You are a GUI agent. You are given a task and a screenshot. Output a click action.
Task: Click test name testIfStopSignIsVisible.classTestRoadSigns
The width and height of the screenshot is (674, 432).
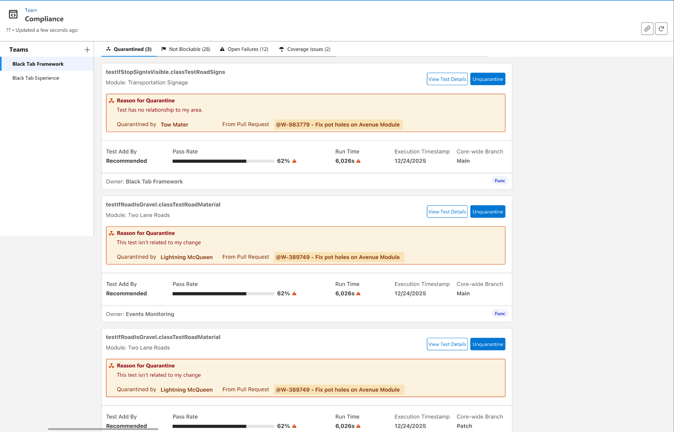(x=166, y=72)
